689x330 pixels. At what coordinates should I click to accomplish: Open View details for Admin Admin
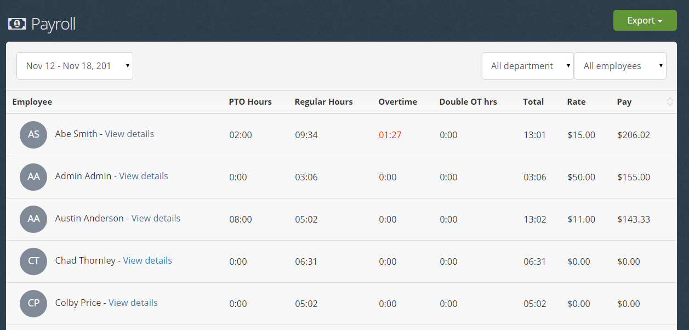pyautogui.click(x=144, y=176)
